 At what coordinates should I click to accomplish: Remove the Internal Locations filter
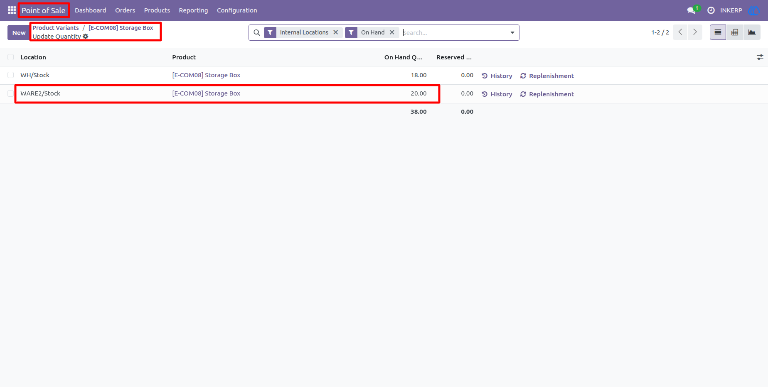(336, 32)
